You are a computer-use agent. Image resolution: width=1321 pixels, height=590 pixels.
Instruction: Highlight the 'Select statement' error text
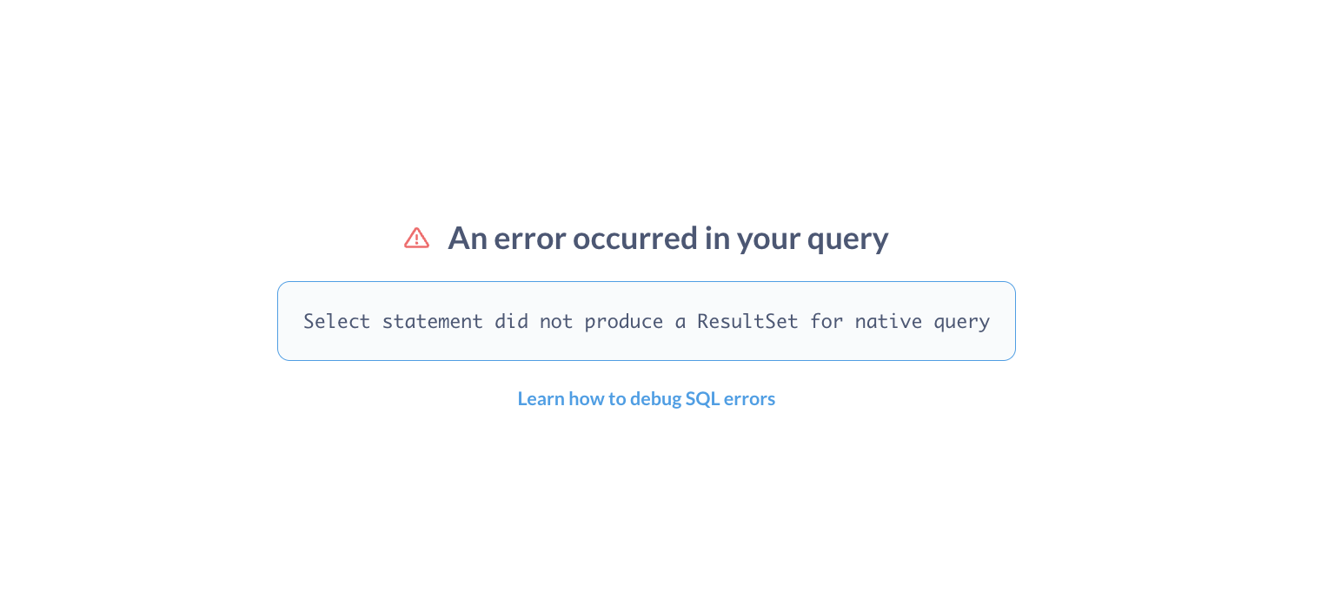pos(392,321)
